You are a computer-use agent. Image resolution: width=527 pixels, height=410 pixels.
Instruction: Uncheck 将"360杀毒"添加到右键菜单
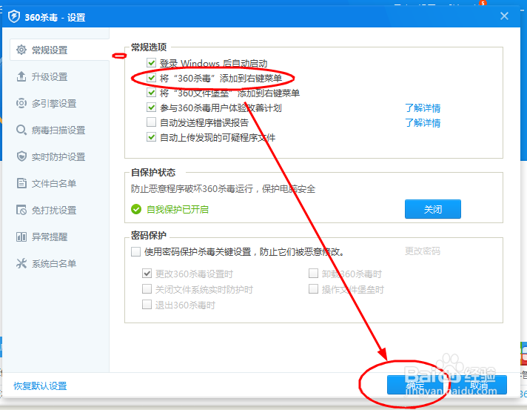[x=151, y=78]
